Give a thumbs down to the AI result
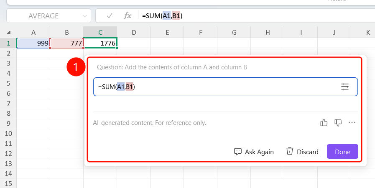The image size is (375, 188). (338, 123)
